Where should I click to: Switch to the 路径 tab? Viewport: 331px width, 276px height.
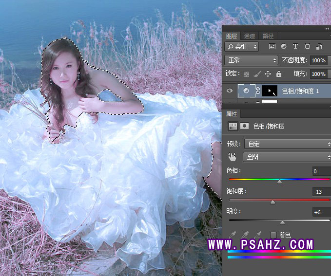[x=268, y=36]
